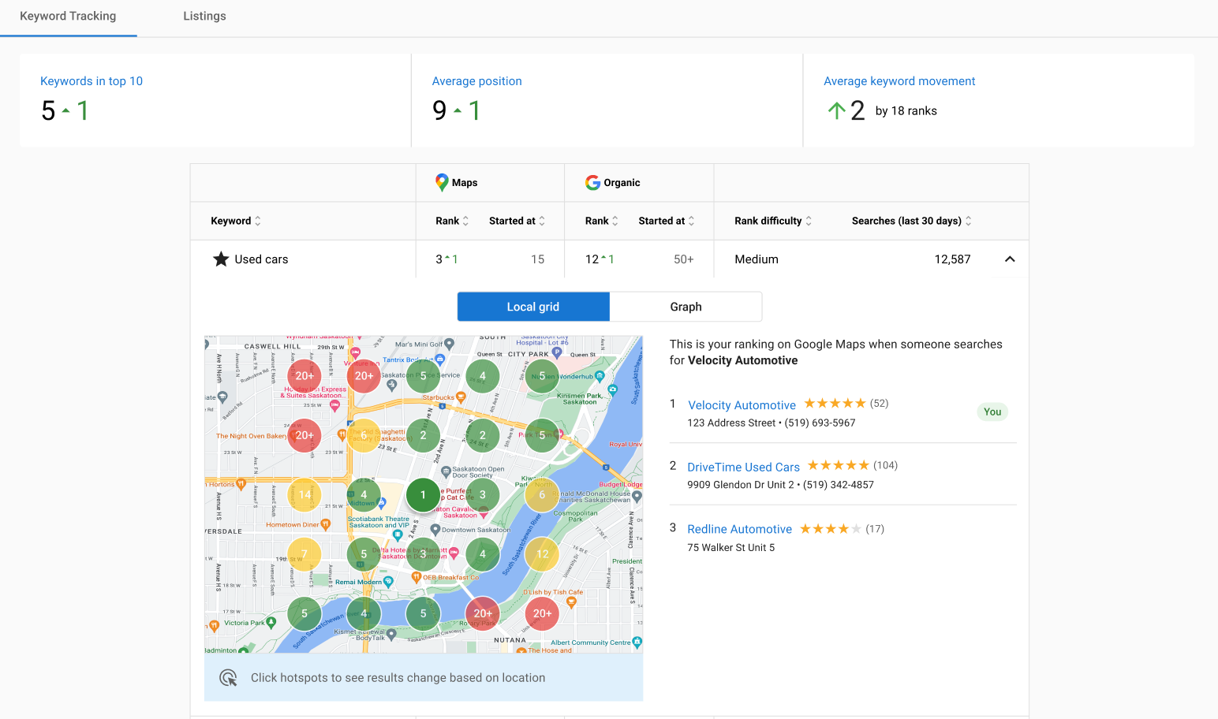The width and height of the screenshot is (1218, 719).
Task: Open the Redline Automotive link
Action: click(x=739, y=530)
